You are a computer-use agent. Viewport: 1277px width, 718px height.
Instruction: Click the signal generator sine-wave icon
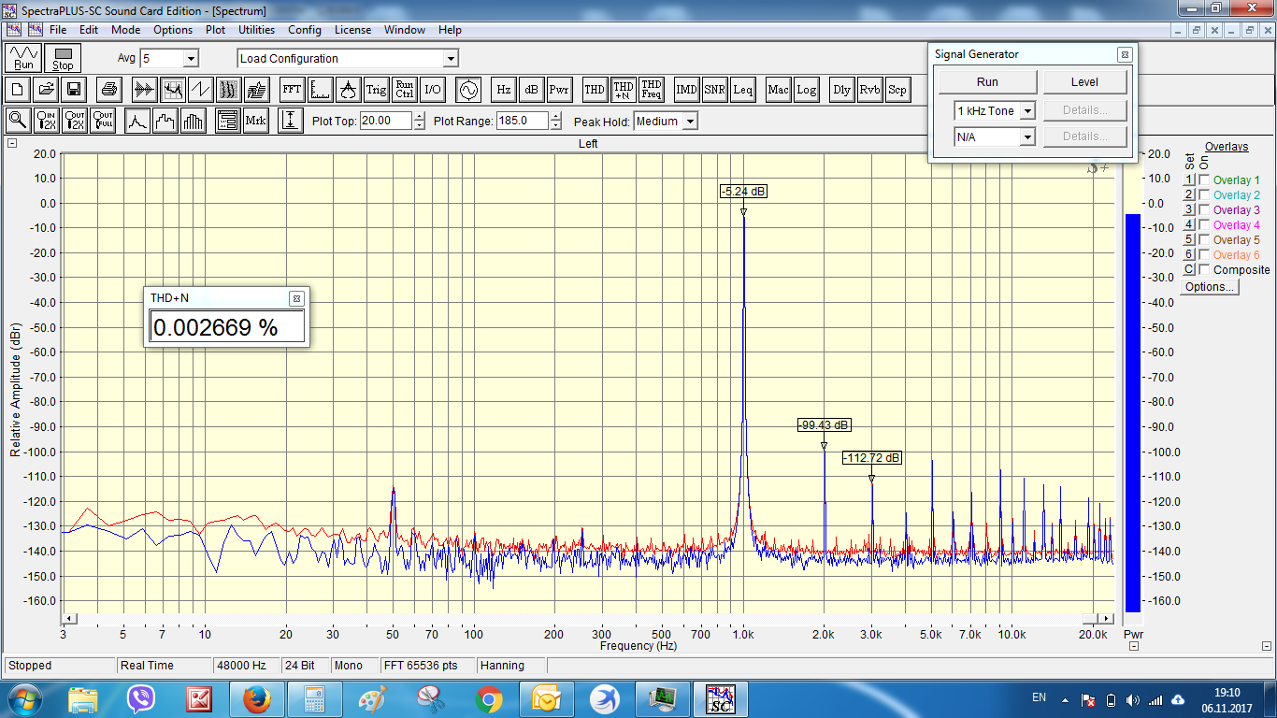click(x=466, y=90)
